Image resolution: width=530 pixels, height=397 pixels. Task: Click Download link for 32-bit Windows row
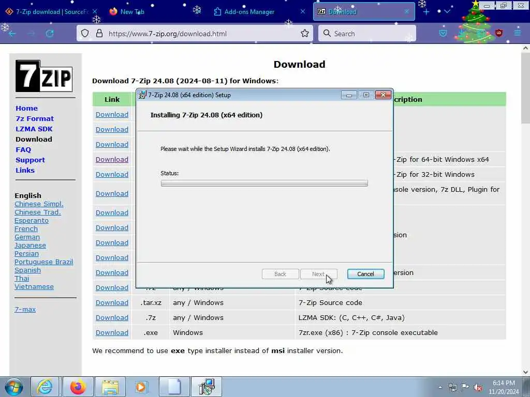[112, 175]
